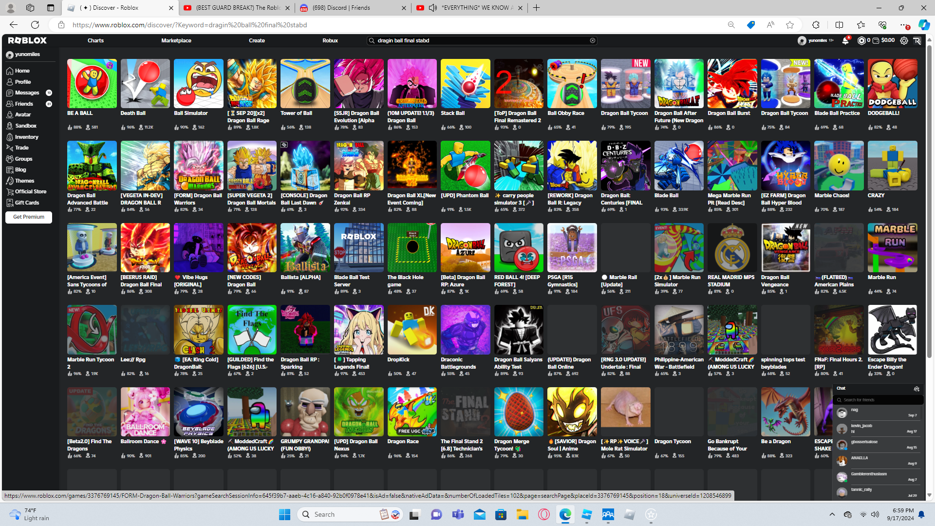Open the Marketplace nav tab

(176, 41)
